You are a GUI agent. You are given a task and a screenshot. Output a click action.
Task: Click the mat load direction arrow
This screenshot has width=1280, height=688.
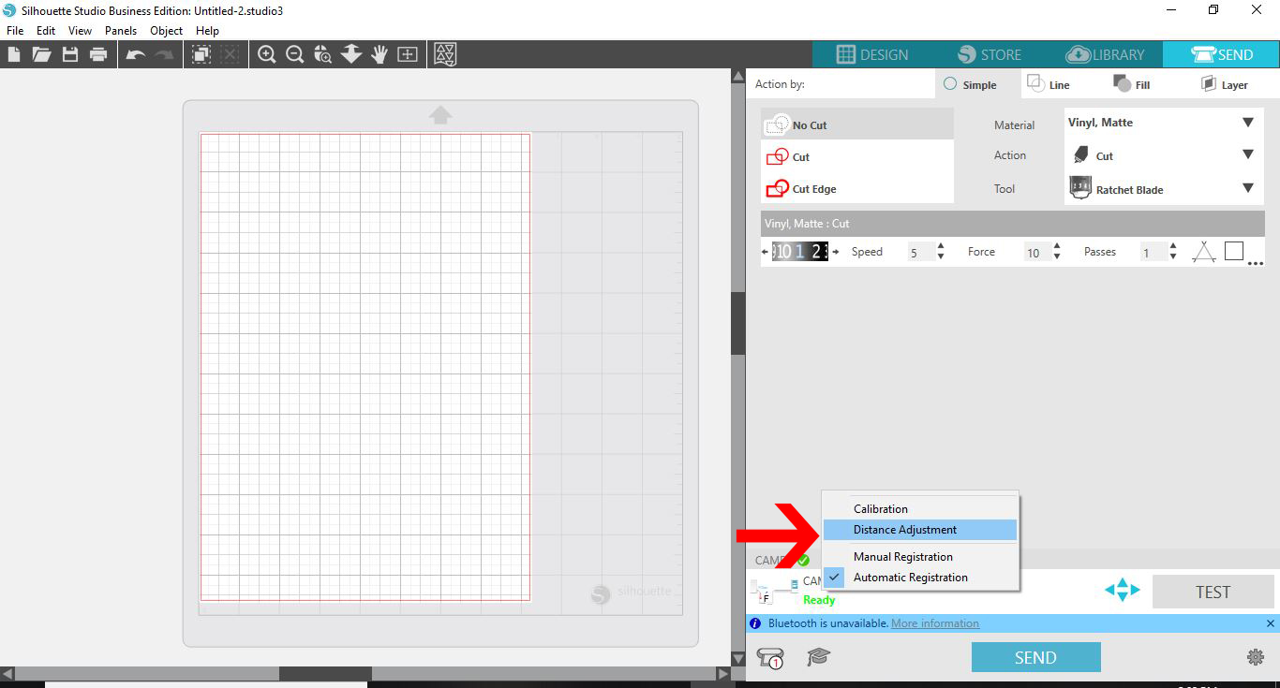point(440,115)
